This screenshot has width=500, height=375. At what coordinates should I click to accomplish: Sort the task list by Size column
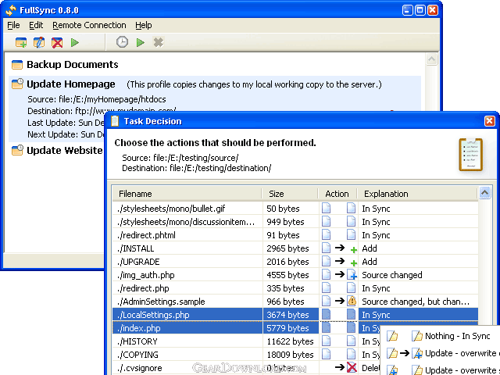tap(290, 194)
